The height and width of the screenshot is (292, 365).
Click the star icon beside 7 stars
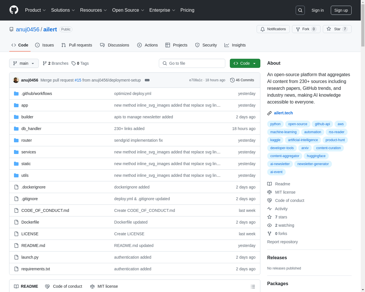pyautogui.click(x=269, y=217)
